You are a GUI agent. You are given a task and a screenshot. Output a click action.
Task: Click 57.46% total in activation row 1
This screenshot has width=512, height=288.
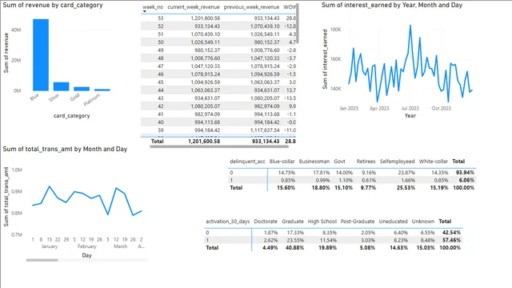[451, 240]
